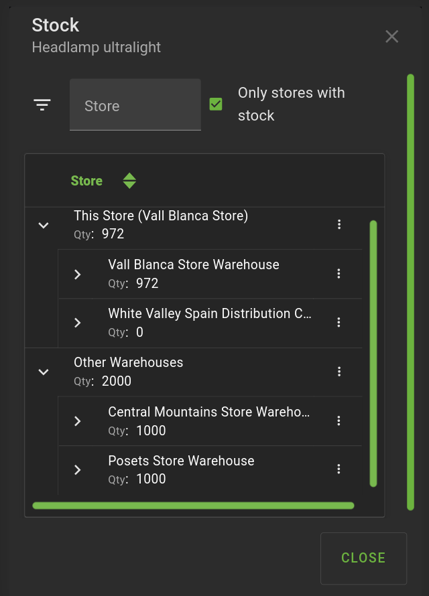Open more options for Posets Store Warehouse
The width and height of the screenshot is (429, 596).
point(339,469)
